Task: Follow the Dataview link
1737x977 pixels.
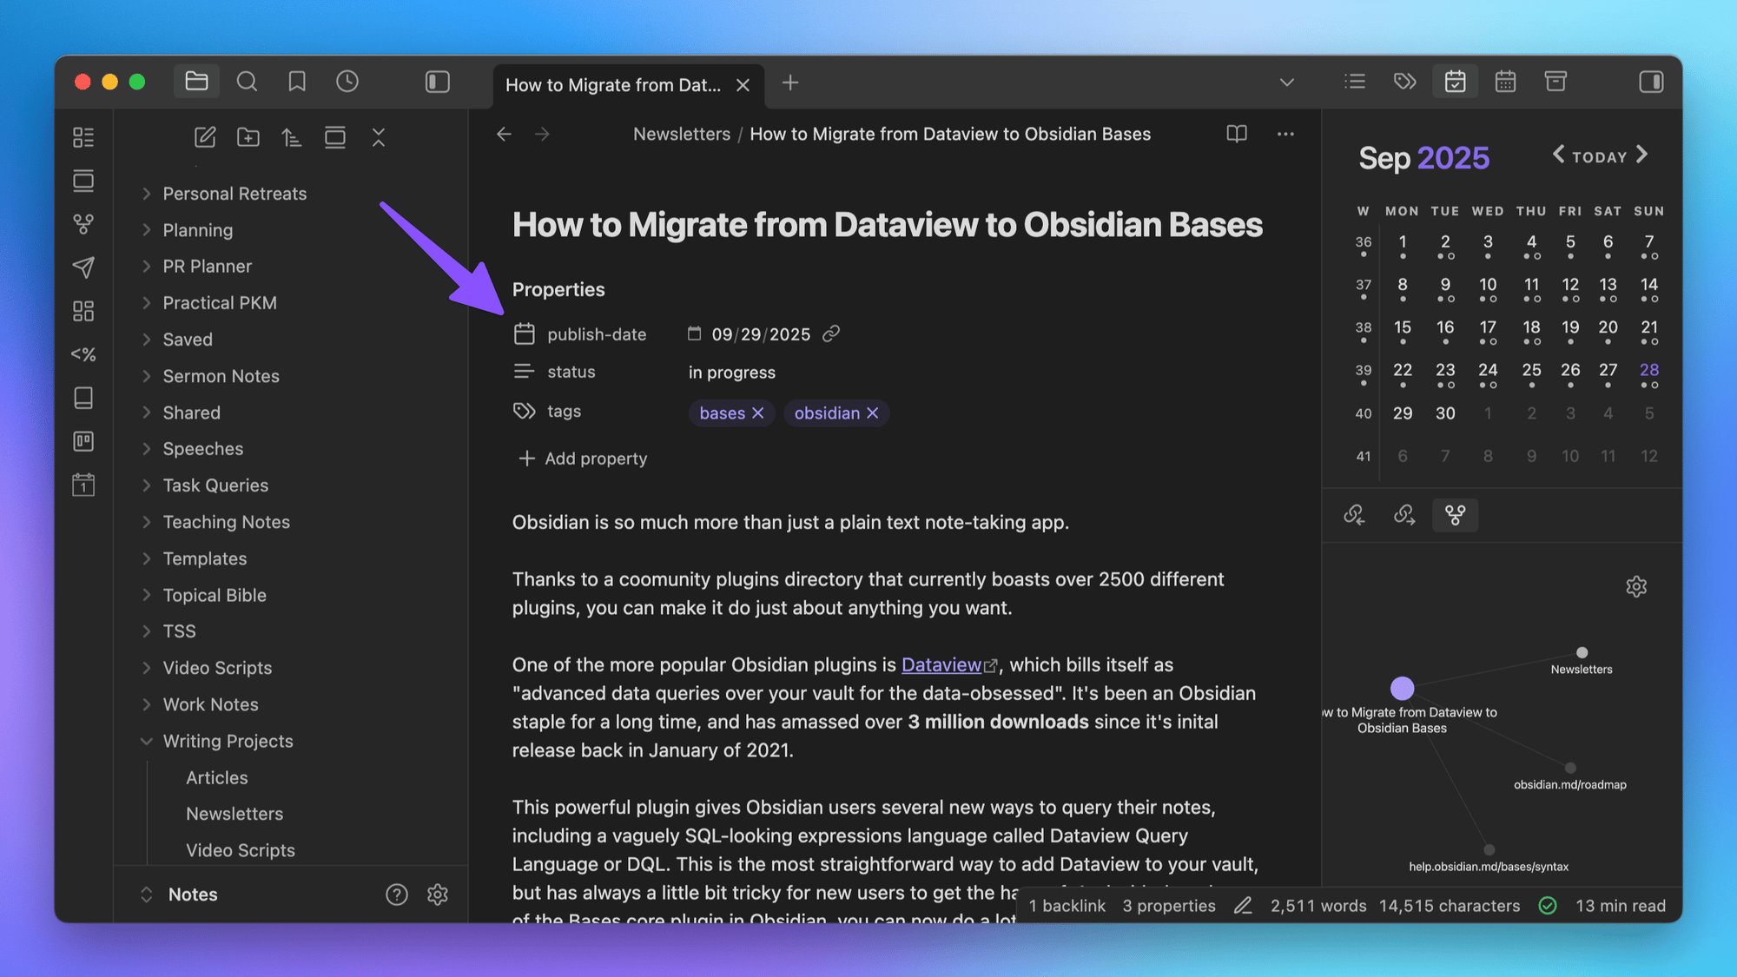Action: 941,664
